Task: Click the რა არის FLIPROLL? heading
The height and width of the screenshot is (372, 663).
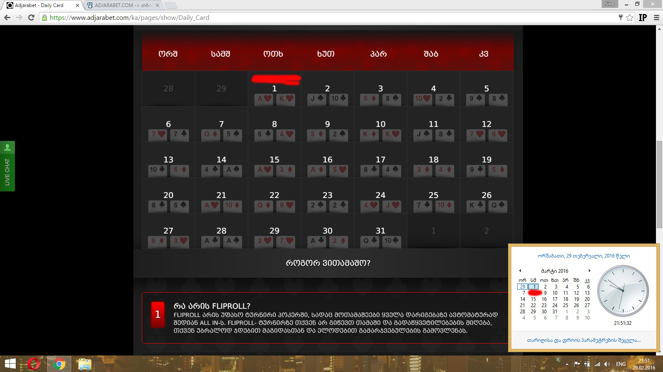Action: (212, 306)
